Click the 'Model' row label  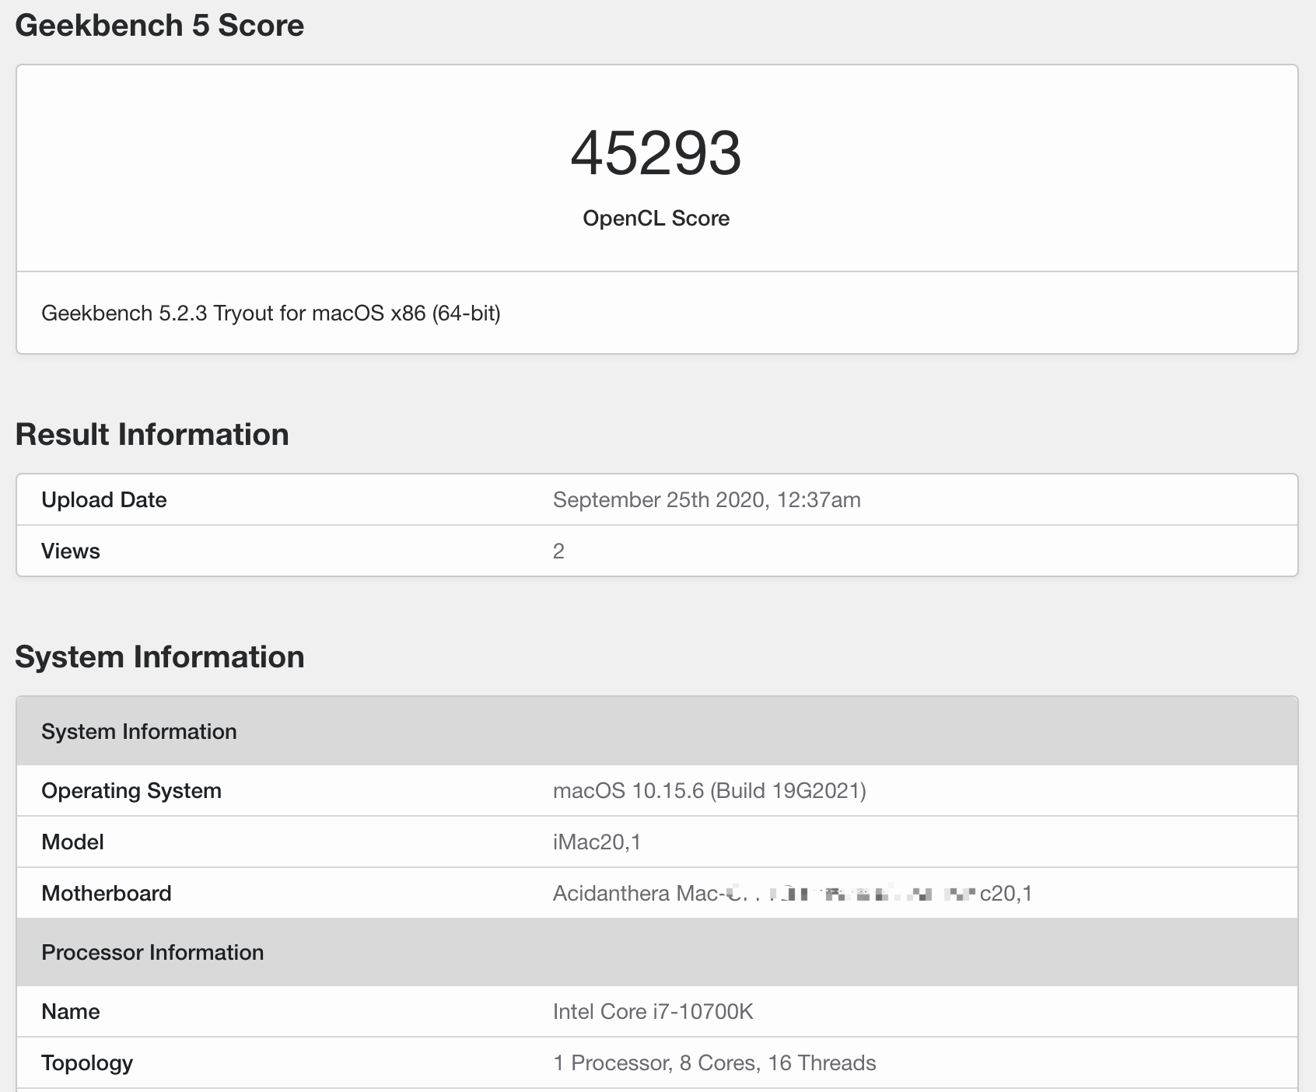72,842
